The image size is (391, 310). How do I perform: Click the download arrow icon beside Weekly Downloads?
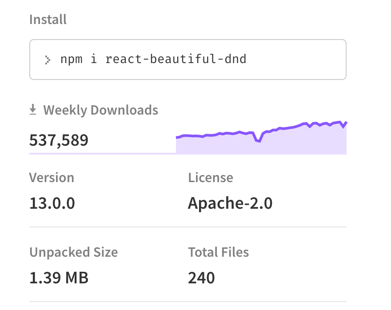coord(33,109)
